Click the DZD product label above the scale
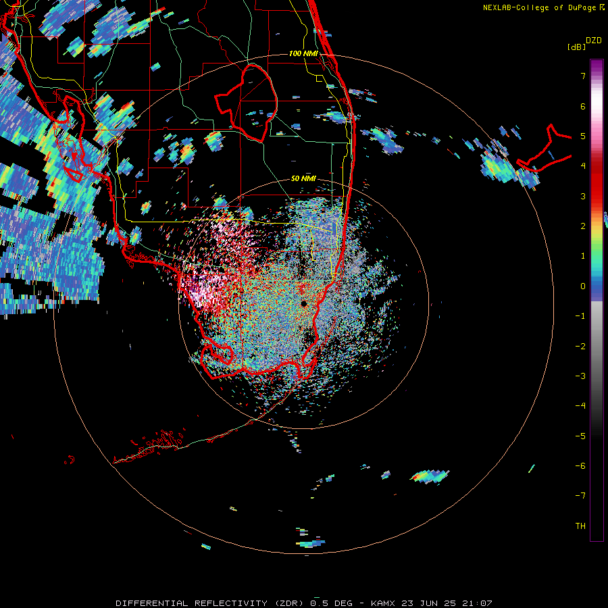The height and width of the screenshot is (608, 608). [594, 41]
